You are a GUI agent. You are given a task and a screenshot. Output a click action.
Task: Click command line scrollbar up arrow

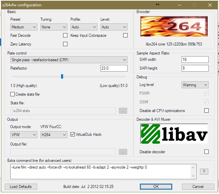click(193, 168)
